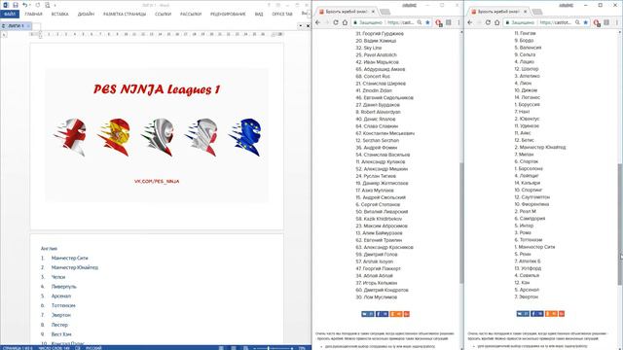Open Chrome menu in middle window
Viewport: 623px width, 350px height.
[x=458, y=22]
